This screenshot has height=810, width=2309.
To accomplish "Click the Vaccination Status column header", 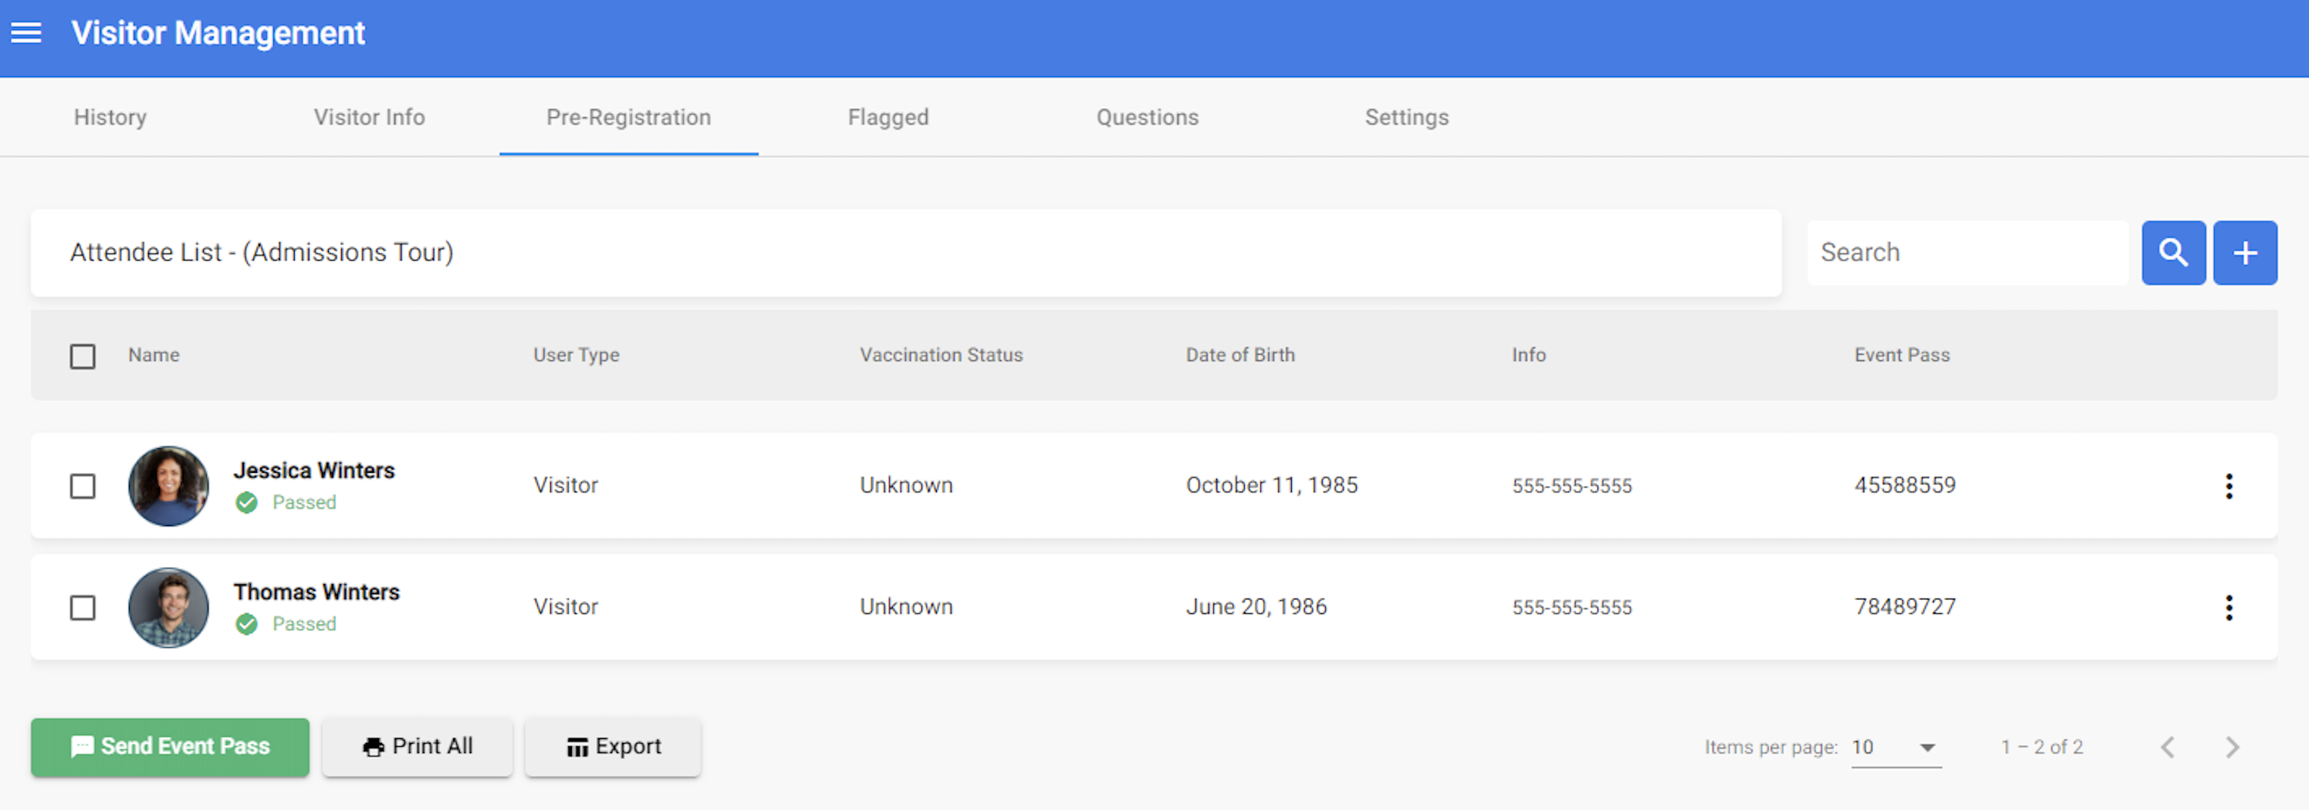I will [x=942, y=355].
